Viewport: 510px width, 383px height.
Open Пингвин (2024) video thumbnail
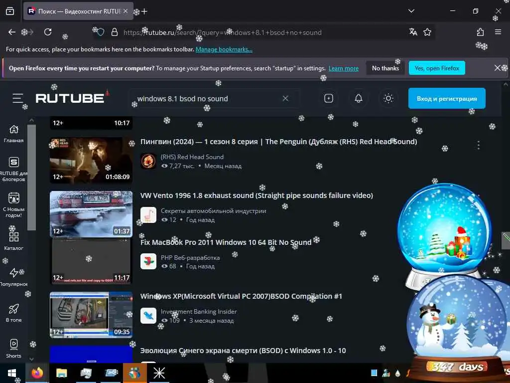[91, 160]
